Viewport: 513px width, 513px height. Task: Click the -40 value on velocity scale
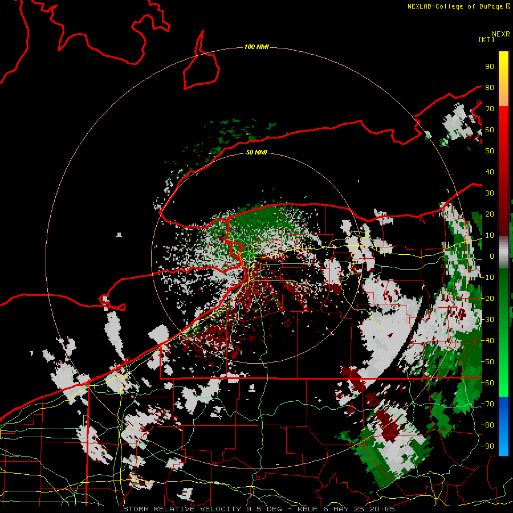coord(487,341)
